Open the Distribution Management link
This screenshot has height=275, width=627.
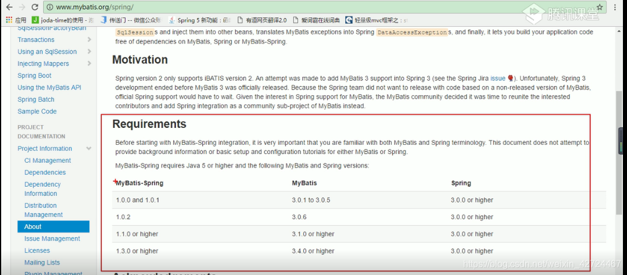(x=44, y=210)
